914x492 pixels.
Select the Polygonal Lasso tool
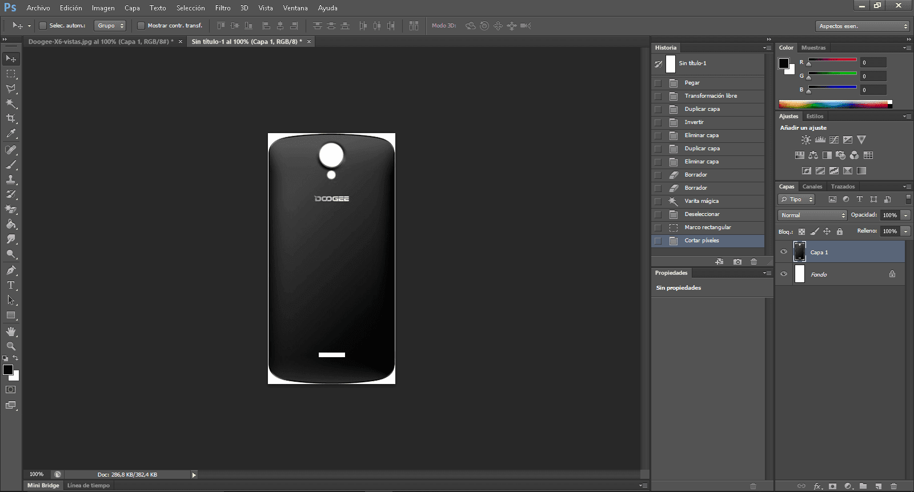pos(11,89)
